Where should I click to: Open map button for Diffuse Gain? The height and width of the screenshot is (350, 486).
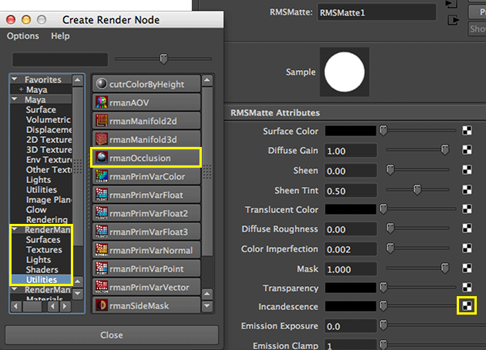[x=467, y=150]
